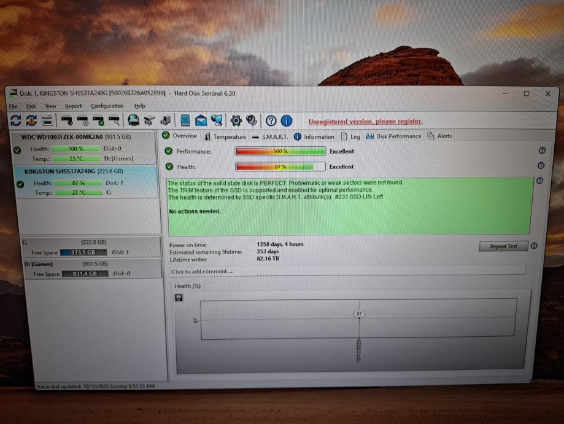The width and height of the screenshot is (564, 424).
Task: Switch to the Disk Performance tab
Action: (x=393, y=136)
